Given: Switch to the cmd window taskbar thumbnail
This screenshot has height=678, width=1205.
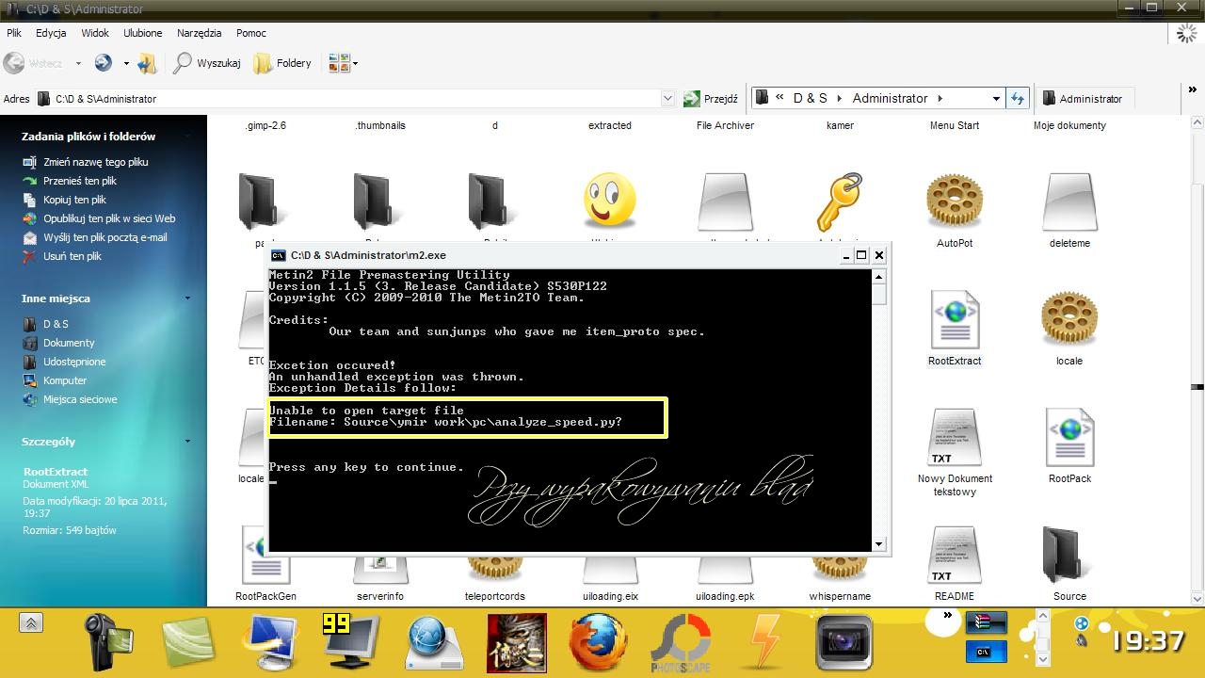Looking at the screenshot, I should 986,651.
